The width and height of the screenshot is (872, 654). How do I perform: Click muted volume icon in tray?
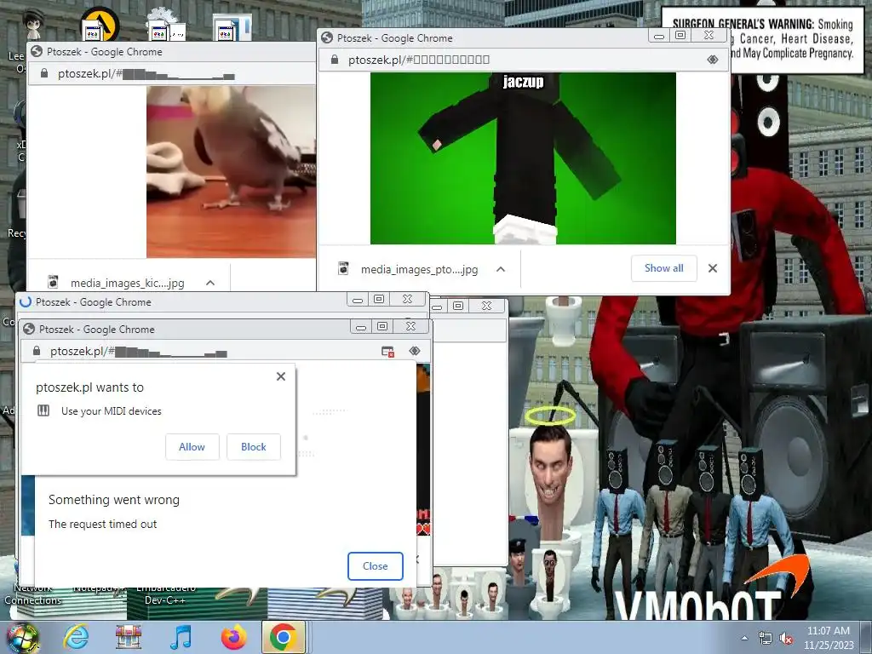pos(786,639)
